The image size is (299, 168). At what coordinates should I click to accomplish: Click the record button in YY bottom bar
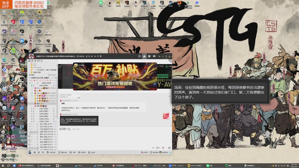(x=73, y=152)
